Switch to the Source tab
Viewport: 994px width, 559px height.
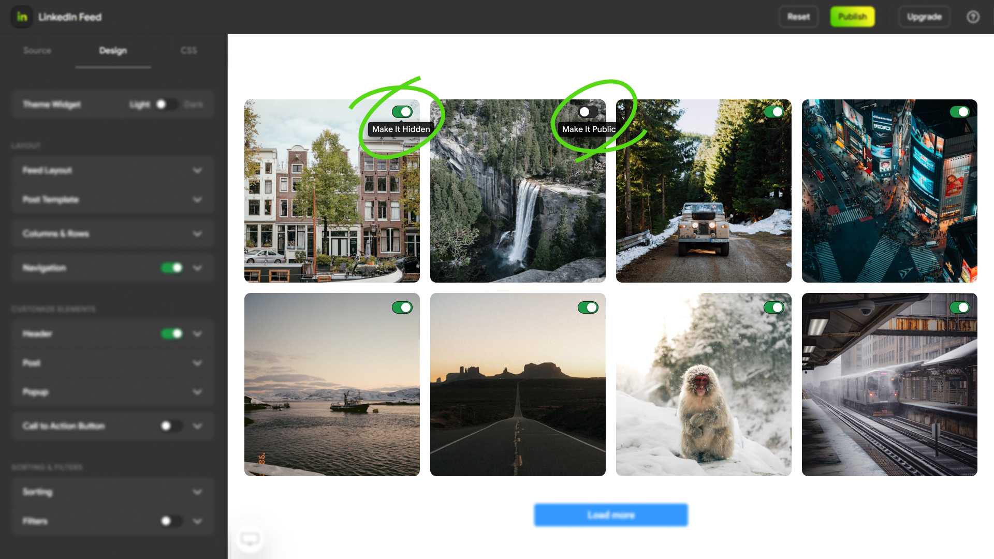tap(37, 51)
